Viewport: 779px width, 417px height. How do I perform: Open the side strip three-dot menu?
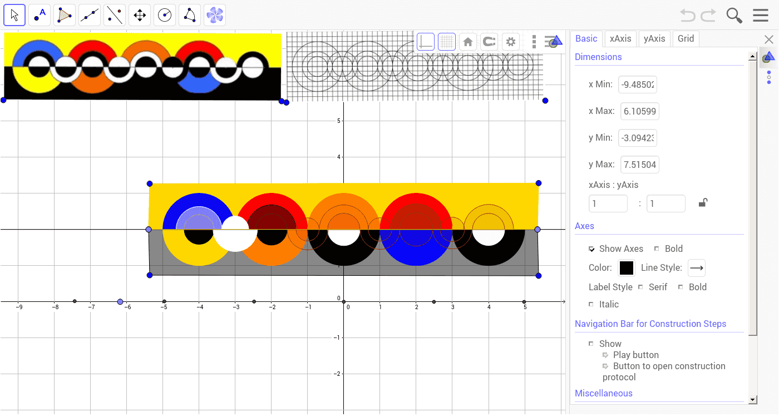coord(769,77)
